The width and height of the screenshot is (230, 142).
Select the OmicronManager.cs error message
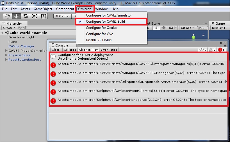click(x=138, y=101)
